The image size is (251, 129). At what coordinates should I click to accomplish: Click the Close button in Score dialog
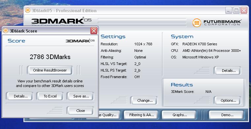click(x=80, y=111)
